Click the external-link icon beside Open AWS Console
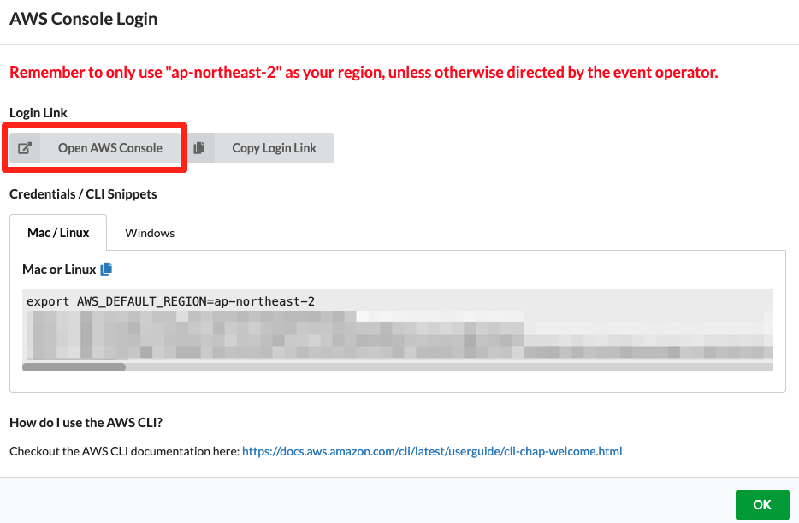799x523 pixels. coord(25,148)
